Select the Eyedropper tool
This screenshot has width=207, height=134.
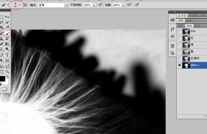pyautogui.click(x=7, y=27)
